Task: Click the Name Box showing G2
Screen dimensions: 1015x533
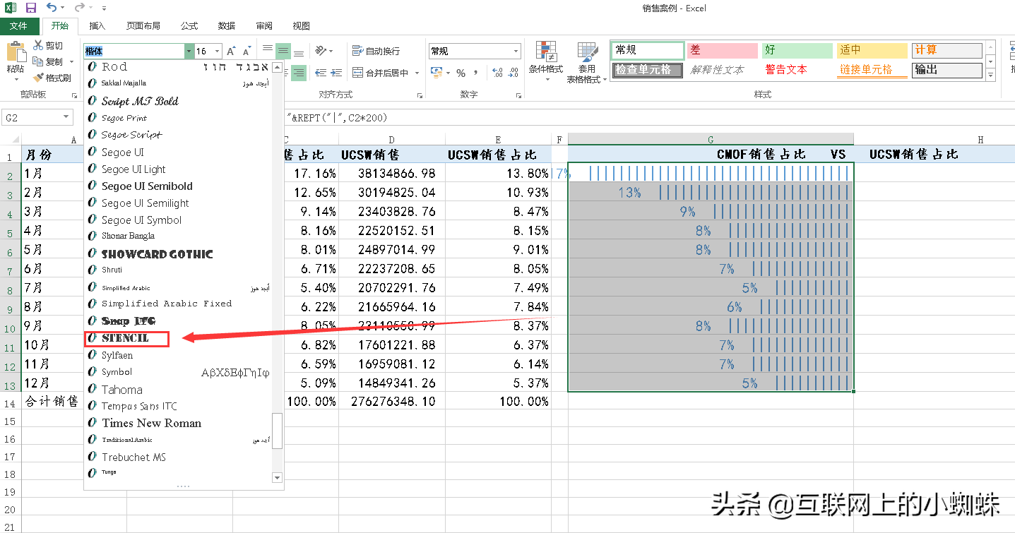Action: pyautogui.click(x=32, y=118)
